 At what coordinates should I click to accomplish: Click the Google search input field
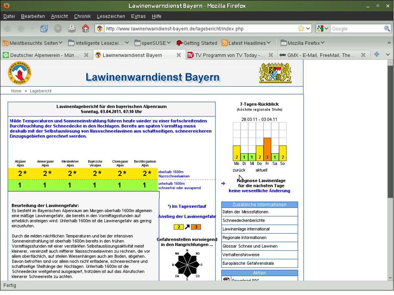[357, 29]
